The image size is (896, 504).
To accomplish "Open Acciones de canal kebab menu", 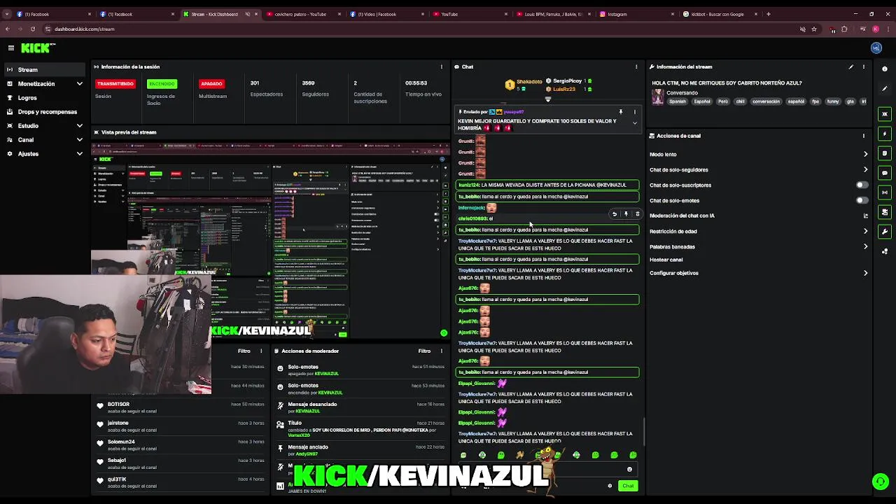I will (x=864, y=136).
